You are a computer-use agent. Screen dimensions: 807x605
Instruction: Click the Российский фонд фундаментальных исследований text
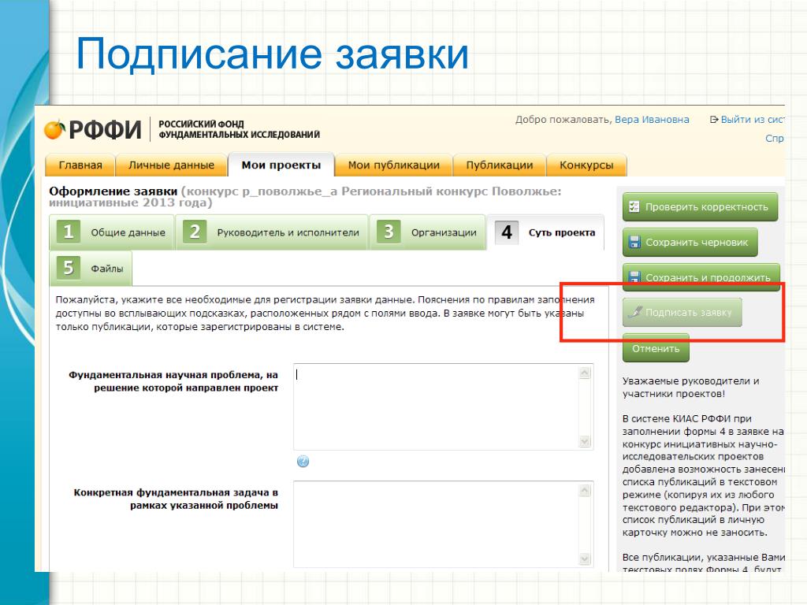tap(240, 129)
